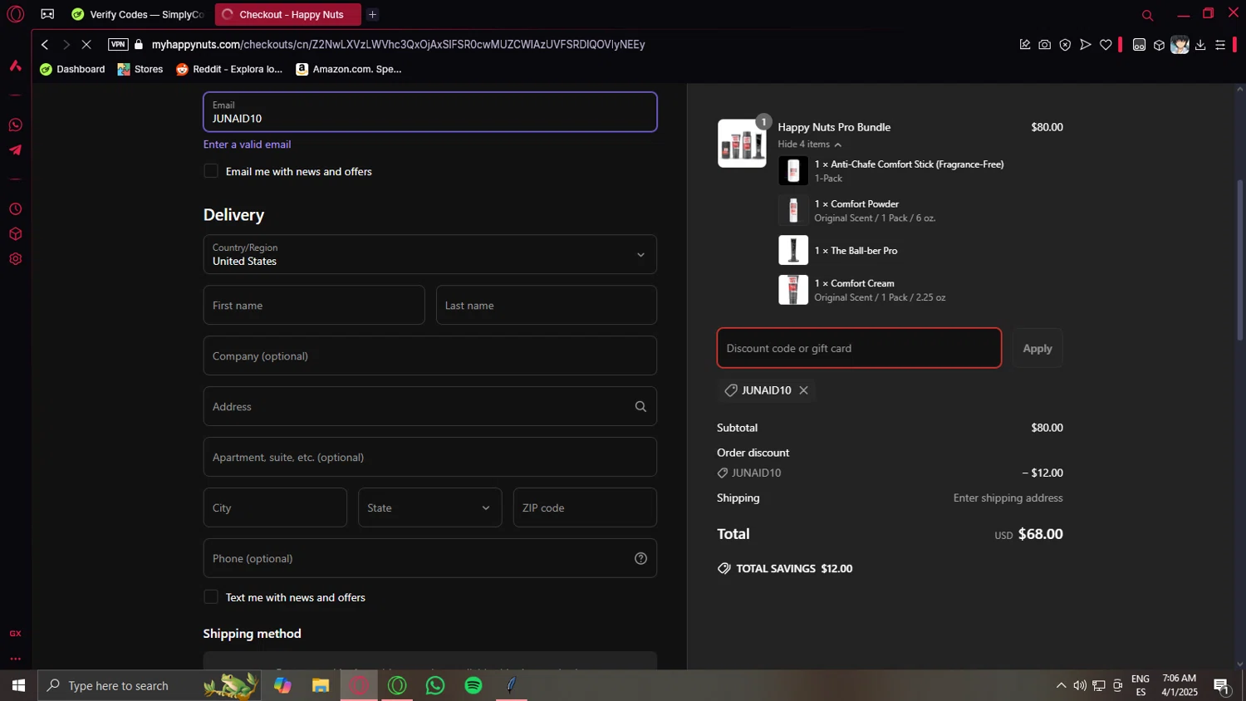Open a new tab with plus button
The width and height of the screenshot is (1246, 701).
(372, 14)
